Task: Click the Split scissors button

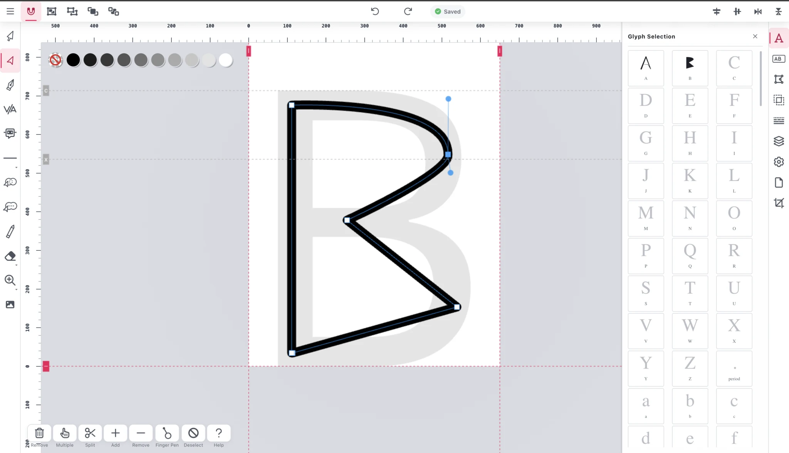Action: [90, 436]
